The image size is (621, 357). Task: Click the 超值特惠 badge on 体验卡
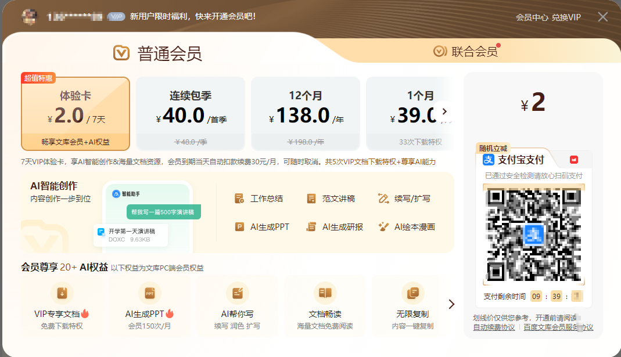coord(38,78)
